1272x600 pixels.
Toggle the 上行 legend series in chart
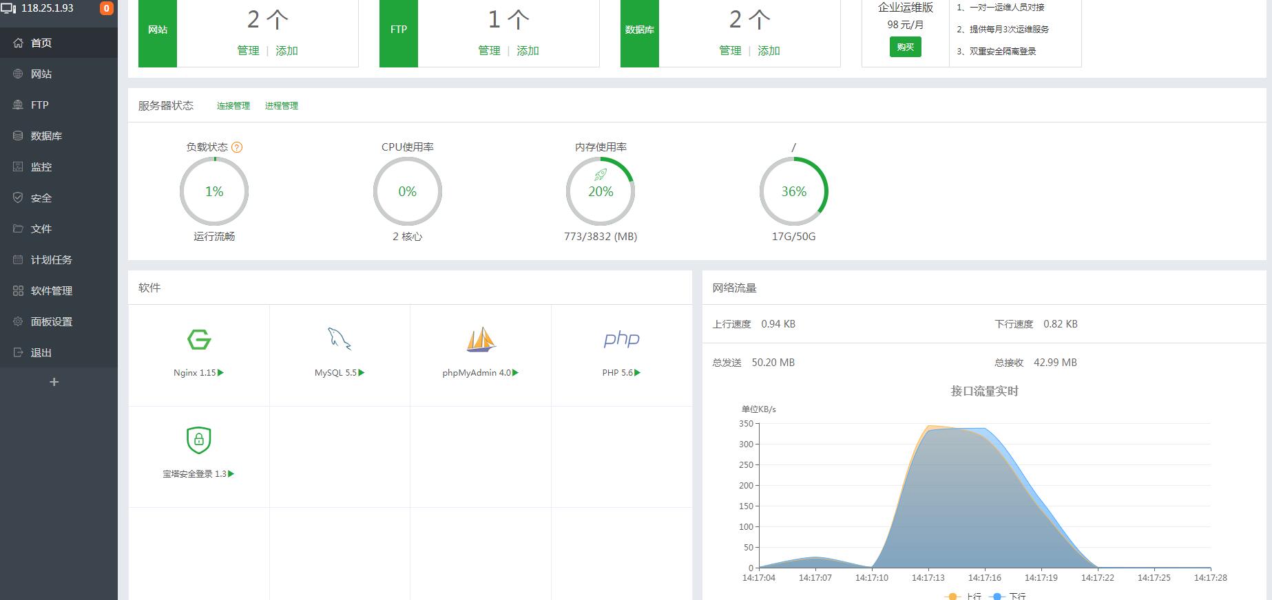coord(964,596)
